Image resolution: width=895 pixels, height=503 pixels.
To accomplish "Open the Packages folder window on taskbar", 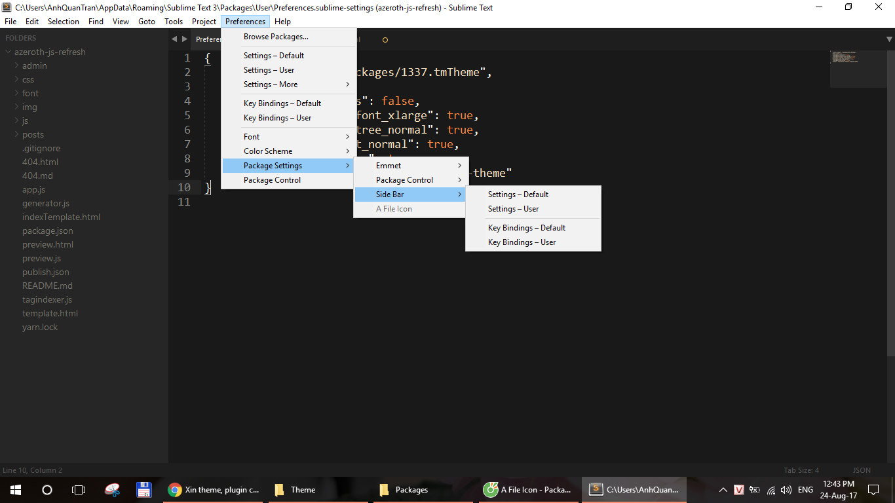I will pos(423,489).
